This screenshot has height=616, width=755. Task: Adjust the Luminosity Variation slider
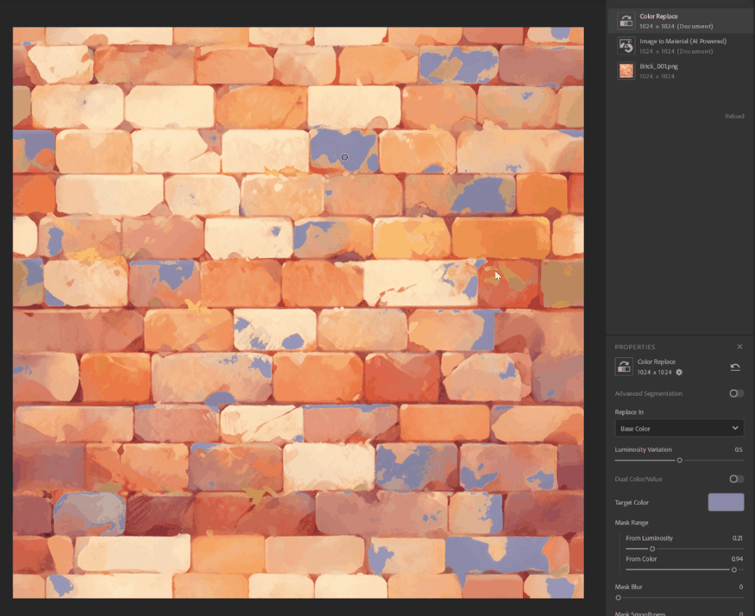click(679, 461)
